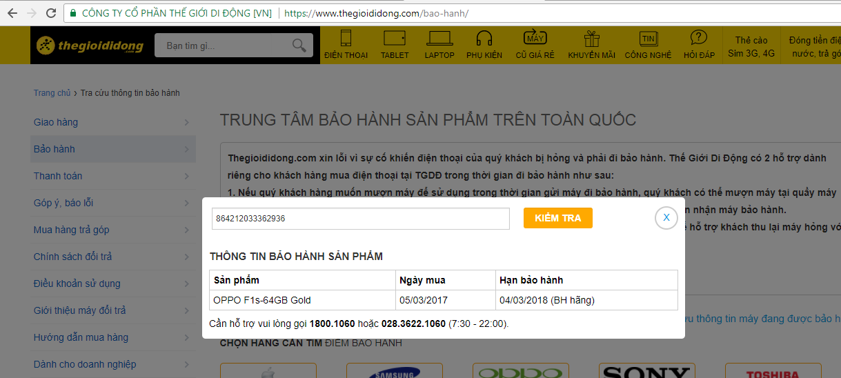Click the Hạn bảo hành column header
The height and width of the screenshot is (378, 841).
coord(586,280)
